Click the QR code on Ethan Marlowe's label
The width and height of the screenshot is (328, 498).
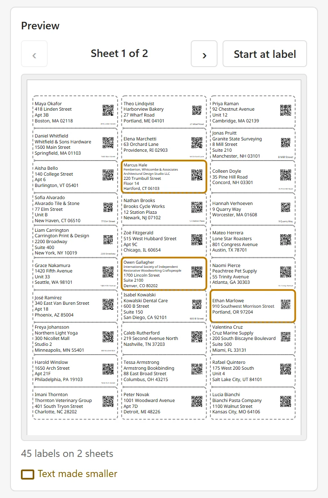(285, 304)
